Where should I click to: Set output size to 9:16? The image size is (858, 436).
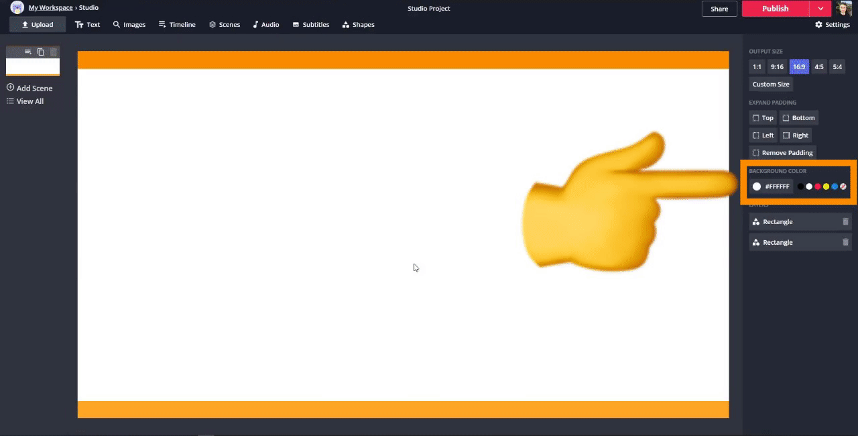tap(777, 67)
